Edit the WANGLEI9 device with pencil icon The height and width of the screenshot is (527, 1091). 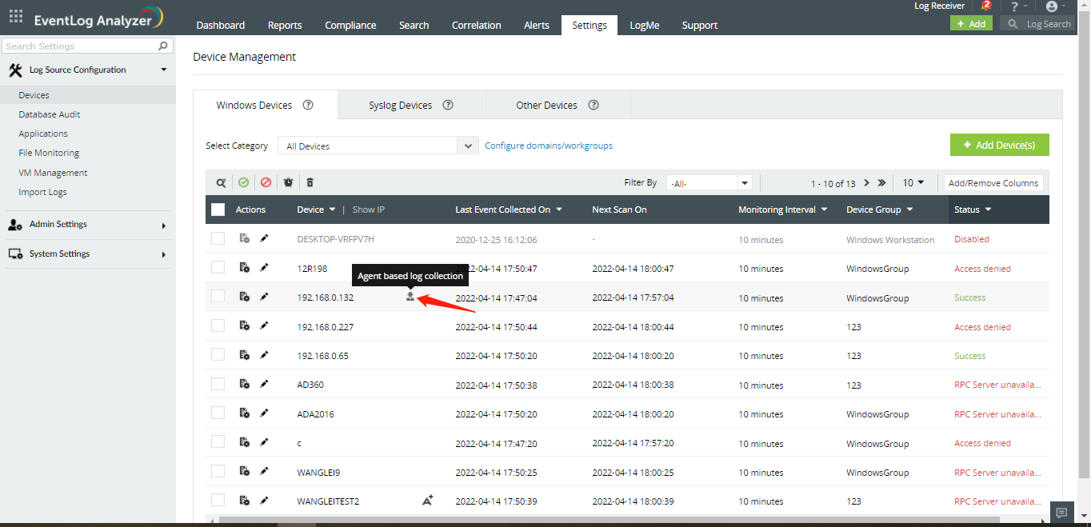265,472
